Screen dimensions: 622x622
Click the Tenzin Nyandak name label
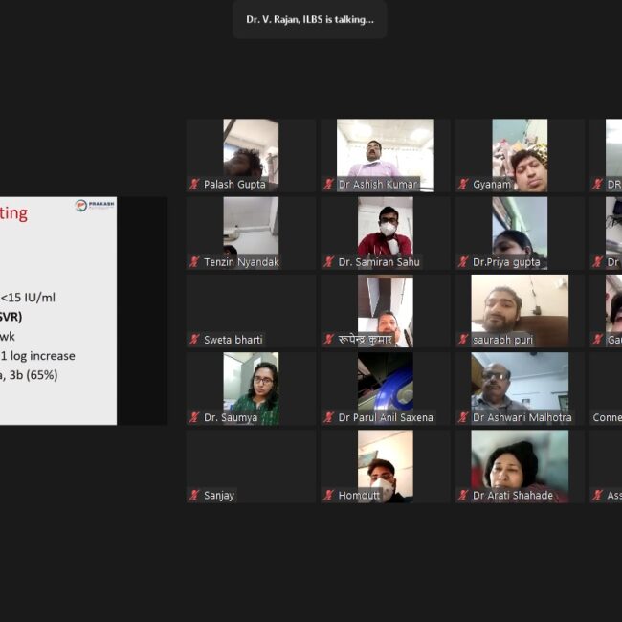point(241,262)
